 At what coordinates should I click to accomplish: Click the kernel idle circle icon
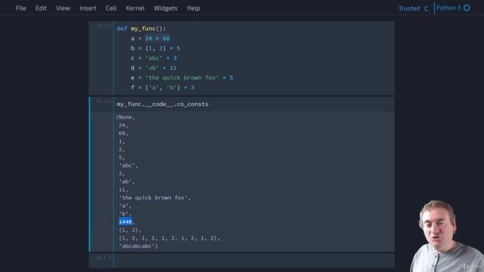467,8
